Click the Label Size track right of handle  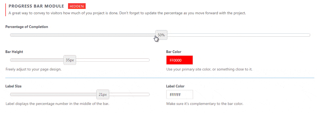click(x=129, y=94)
